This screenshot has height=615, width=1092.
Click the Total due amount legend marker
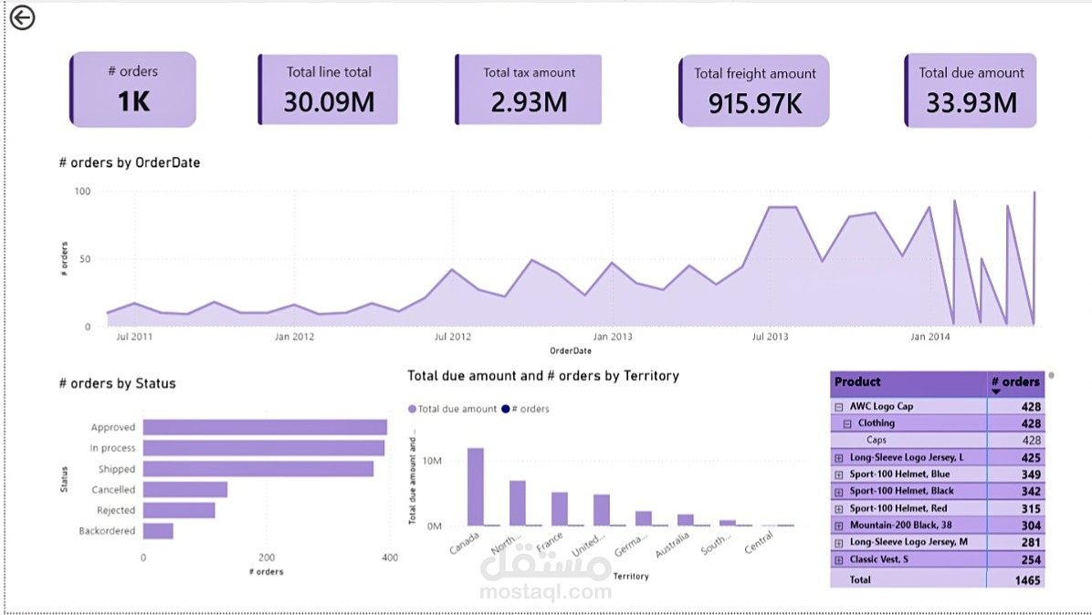click(x=412, y=409)
